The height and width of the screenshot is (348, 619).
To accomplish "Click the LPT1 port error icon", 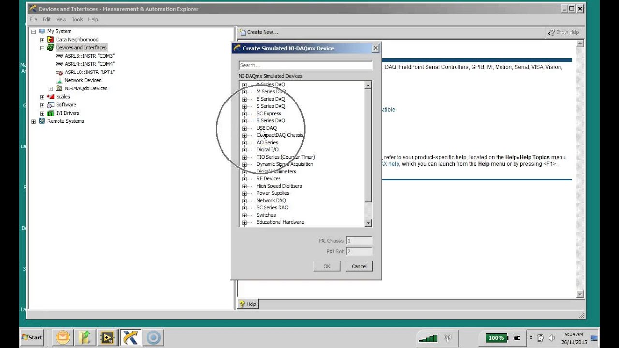I will coord(59,72).
